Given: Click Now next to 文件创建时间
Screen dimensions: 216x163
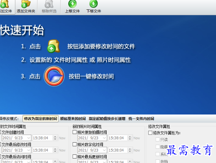Looking at the screenshot, I should [x=62, y=138].
